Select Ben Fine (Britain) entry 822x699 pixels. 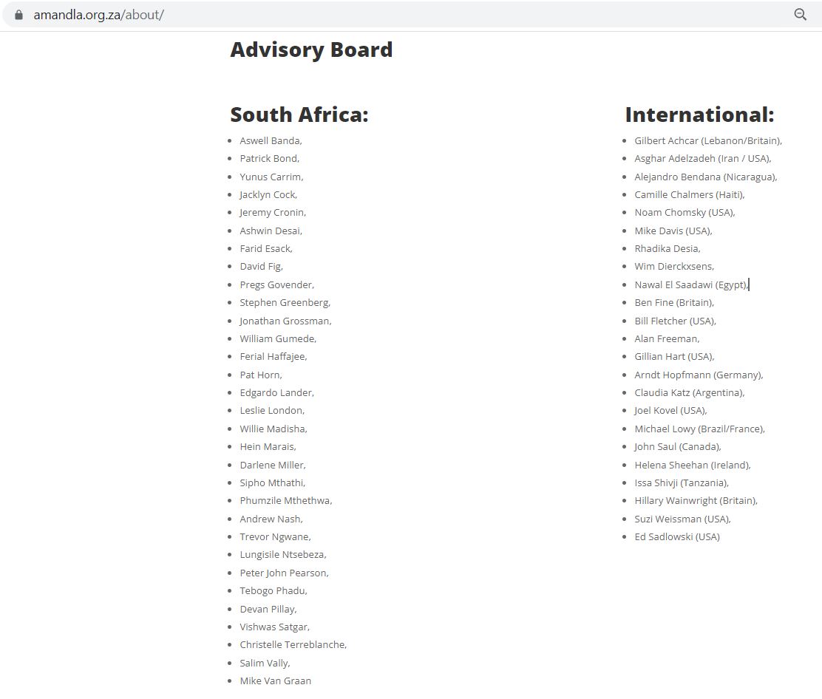pyautogui.click(x=674, y=302)
